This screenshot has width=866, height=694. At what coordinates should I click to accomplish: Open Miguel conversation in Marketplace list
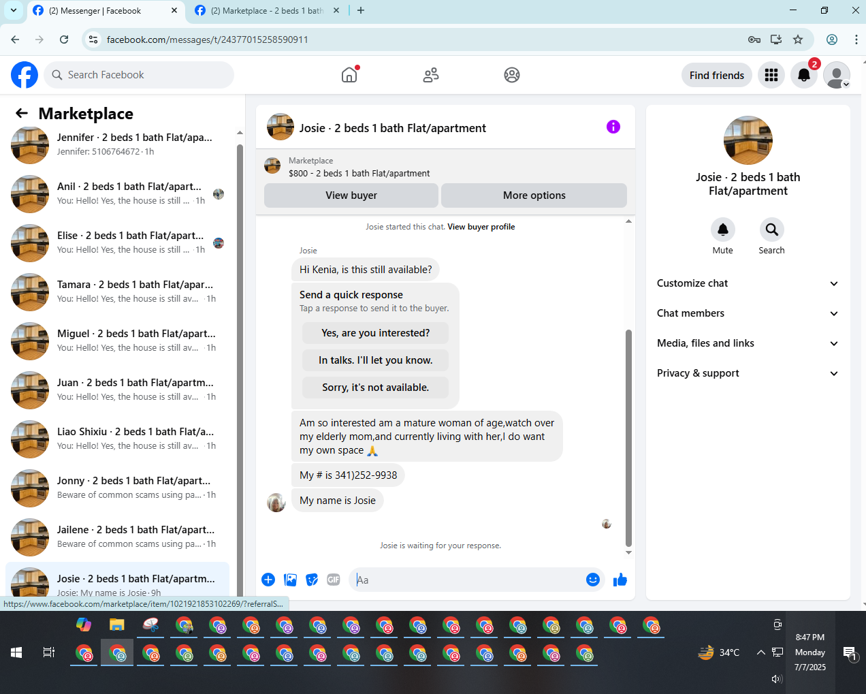click(117, 341)
